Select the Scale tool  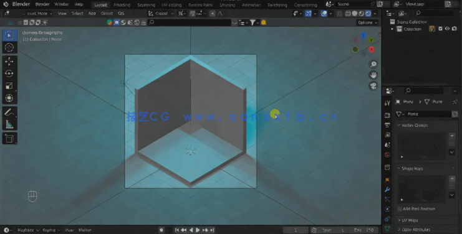(9, 86)
